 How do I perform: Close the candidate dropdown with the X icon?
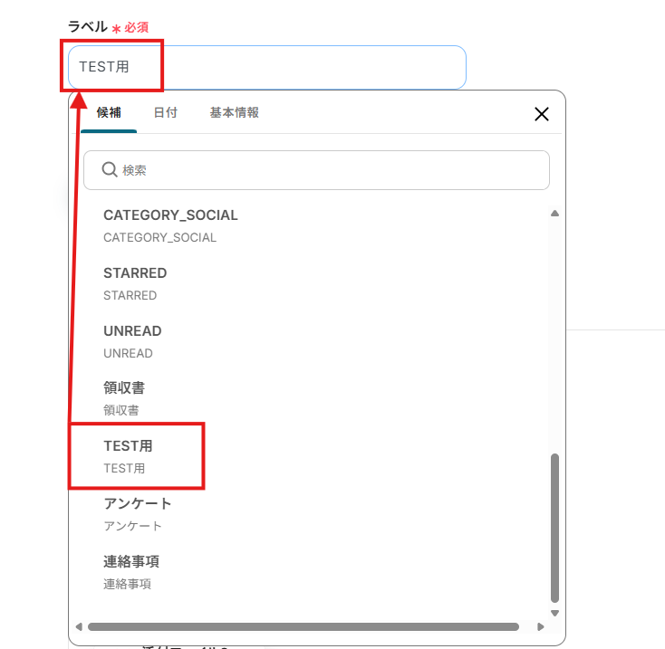tap(542, 114)
